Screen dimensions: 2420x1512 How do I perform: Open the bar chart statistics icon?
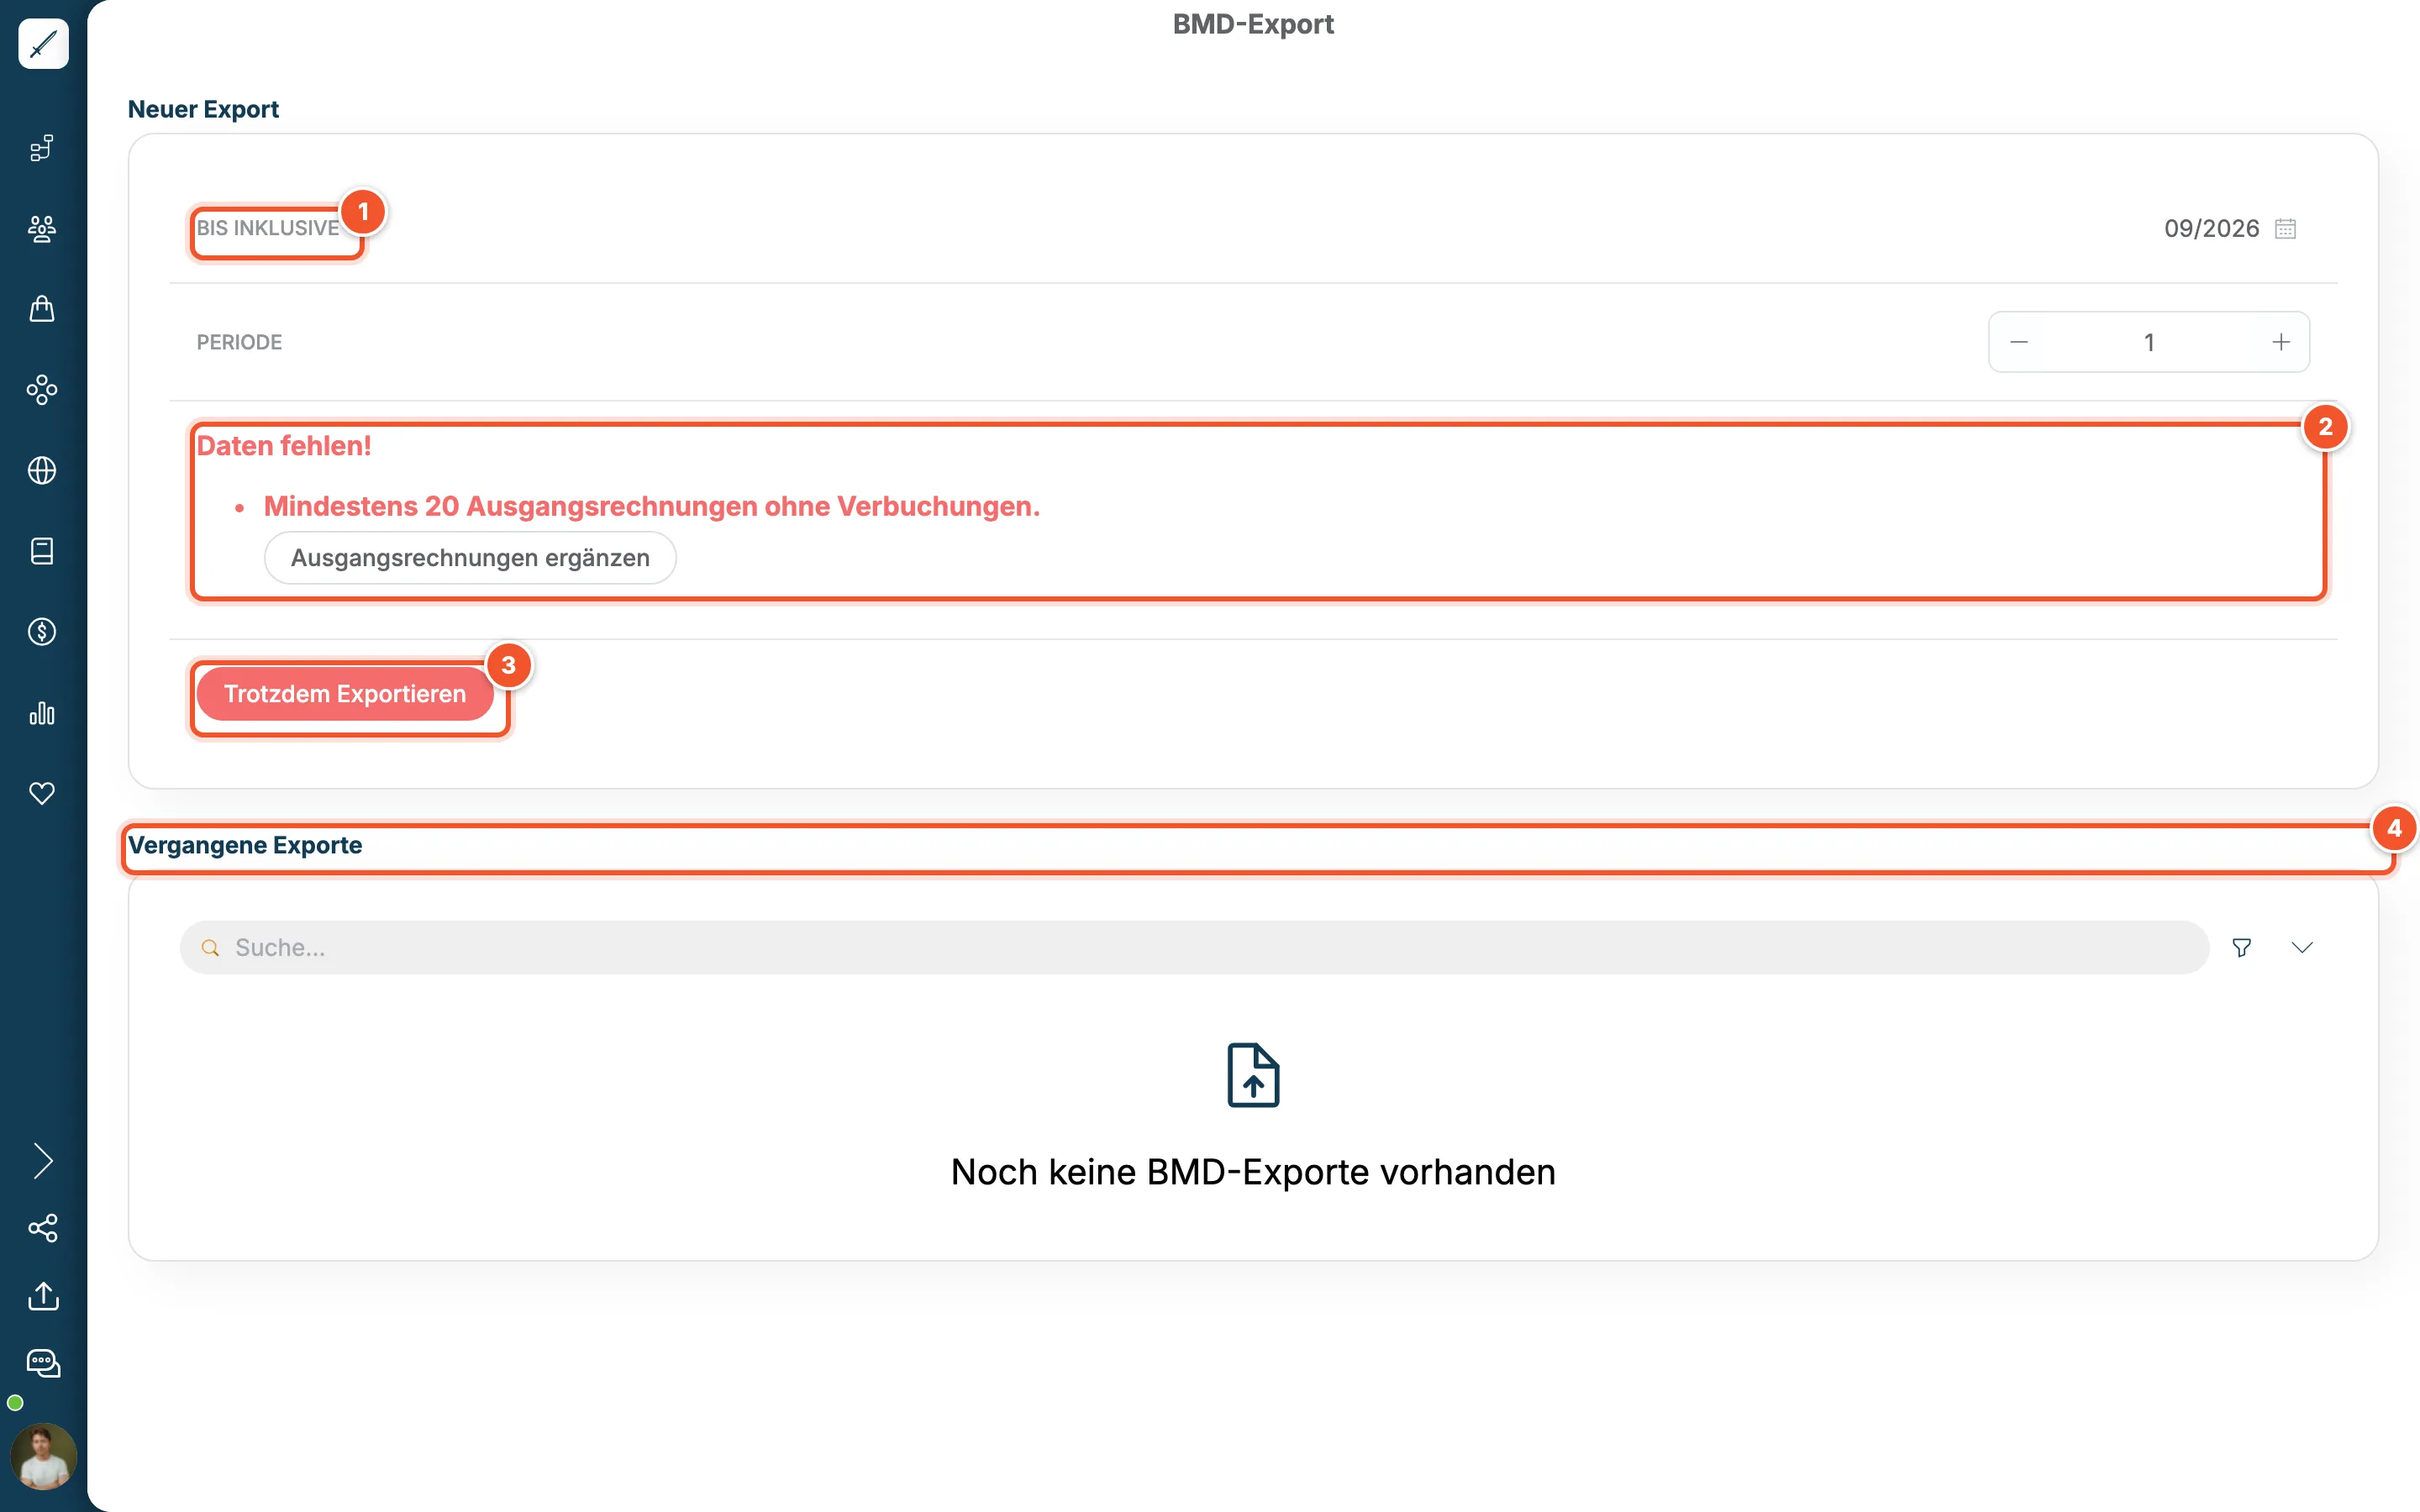42,713
